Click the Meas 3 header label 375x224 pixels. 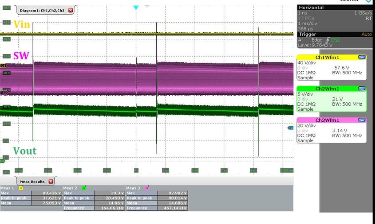(x=133, y=188)
